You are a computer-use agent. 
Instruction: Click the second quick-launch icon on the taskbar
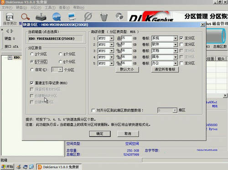point(26,167)
